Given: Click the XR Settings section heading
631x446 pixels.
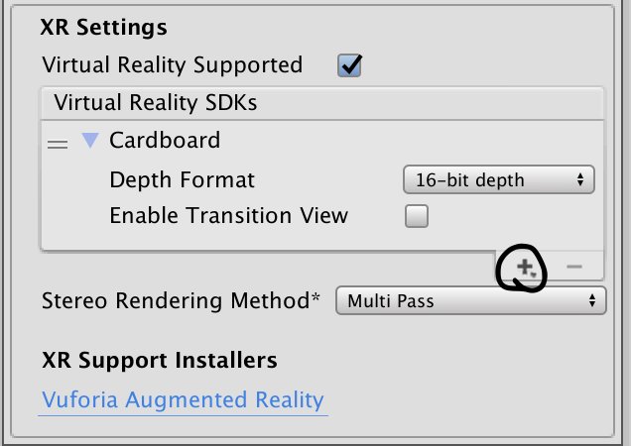Looking at the screenshot, I should point(104,27).
